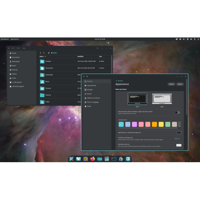Open the View menu in Files
200x200 pixels.
coord(24,48)
